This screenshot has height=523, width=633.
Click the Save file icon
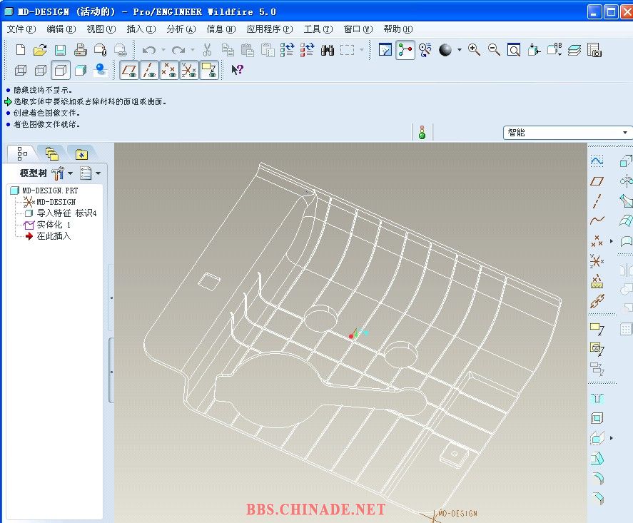point(61,50)
